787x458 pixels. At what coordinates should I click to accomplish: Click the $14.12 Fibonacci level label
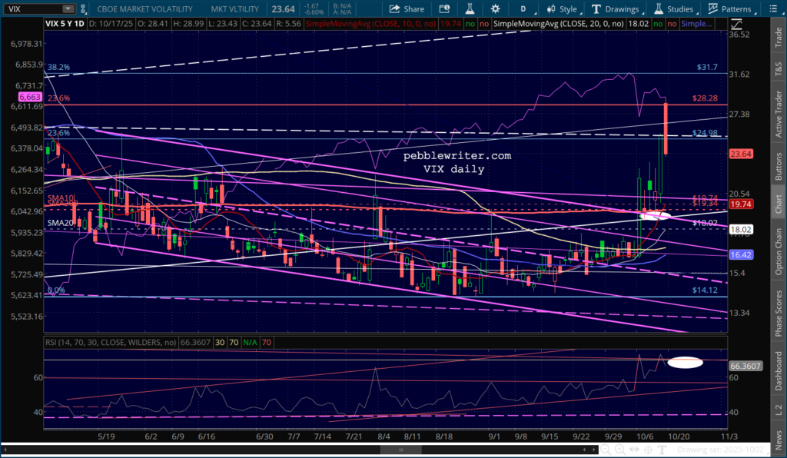coord(705,290)
